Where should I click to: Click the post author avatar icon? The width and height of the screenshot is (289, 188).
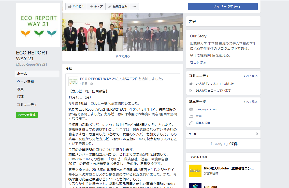(73, 81)
